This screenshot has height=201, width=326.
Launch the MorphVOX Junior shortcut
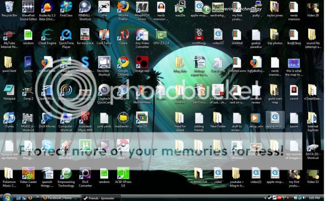pyautogui.click(x=142, y=7)
